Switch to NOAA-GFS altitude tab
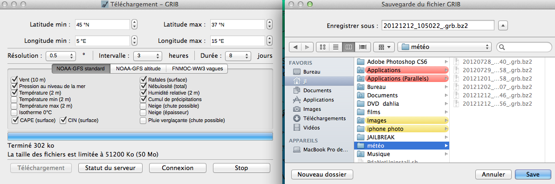Screen dimensions: 555x184 (x=138, y=68)
